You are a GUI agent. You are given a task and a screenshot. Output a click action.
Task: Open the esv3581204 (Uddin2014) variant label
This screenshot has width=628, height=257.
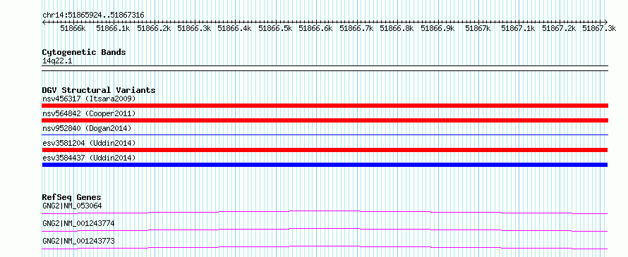(89, 143)
